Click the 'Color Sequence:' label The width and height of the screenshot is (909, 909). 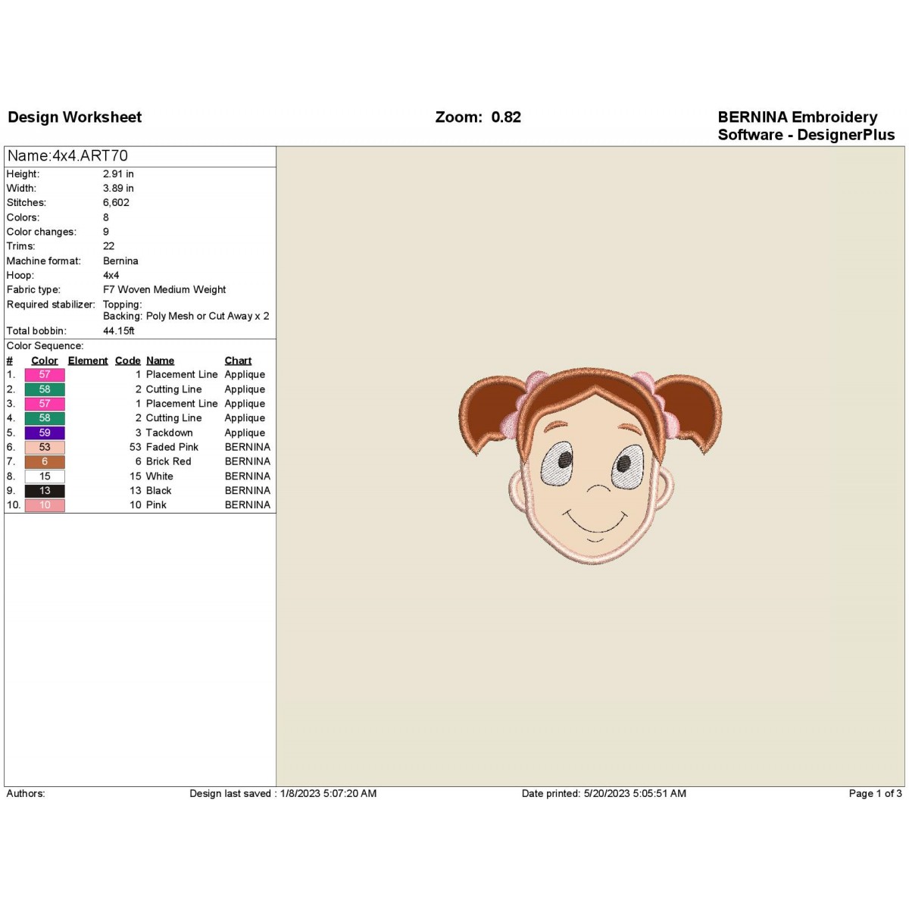click(x=45, y=346)
